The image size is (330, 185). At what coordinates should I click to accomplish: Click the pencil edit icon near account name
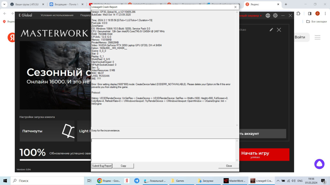click(271, 30)
